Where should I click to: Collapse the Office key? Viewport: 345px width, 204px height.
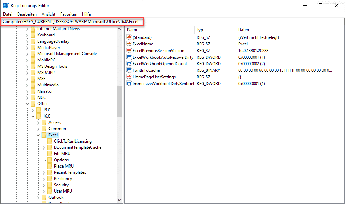click(x=27, y=104)
